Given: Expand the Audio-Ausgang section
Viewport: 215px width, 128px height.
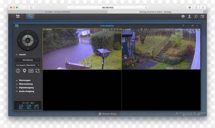Looking at the screenshot, I should pos(25,91).
